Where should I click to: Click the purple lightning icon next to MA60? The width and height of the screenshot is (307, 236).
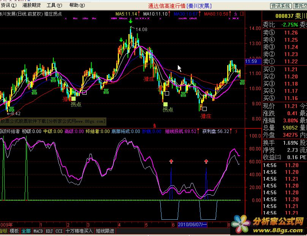pos(236,14)
